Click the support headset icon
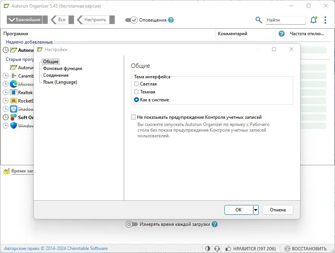This screenshot has width=335, height=253. 217,248
